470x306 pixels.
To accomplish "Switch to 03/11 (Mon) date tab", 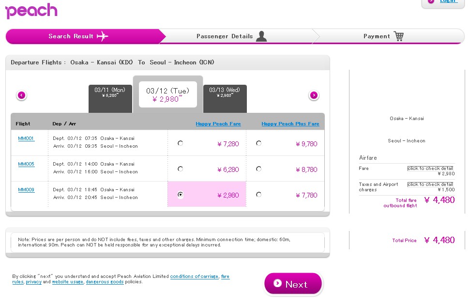I will pos(110,93).
